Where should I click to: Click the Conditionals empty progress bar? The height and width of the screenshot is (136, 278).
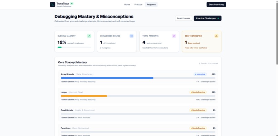138,114
